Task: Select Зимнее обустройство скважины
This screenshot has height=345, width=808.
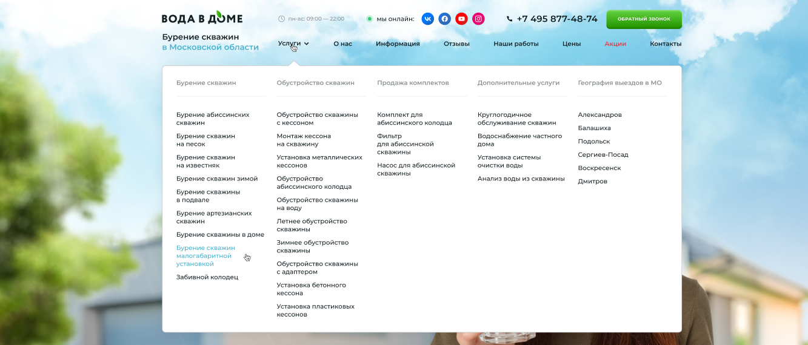Action: coord(313,246)
